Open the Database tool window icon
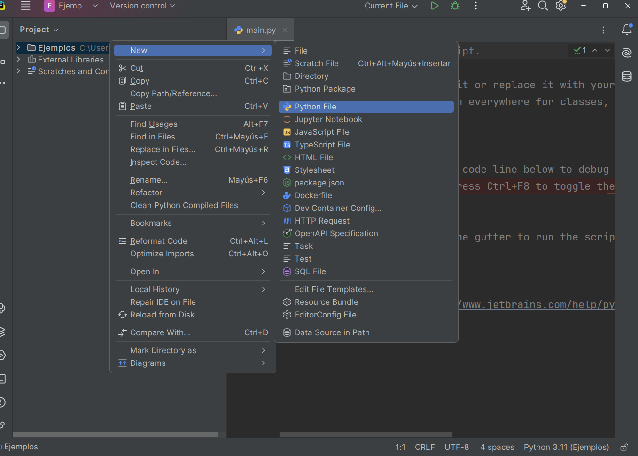This screenshot has width=638, height=456. (x=627, y=76)
